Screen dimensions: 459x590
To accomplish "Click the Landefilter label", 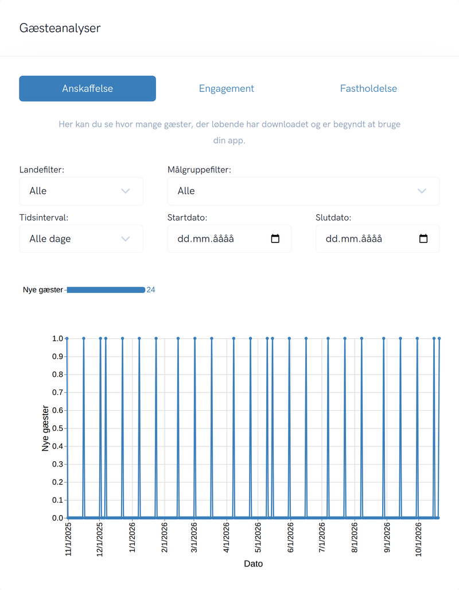I will coord(42,169).
